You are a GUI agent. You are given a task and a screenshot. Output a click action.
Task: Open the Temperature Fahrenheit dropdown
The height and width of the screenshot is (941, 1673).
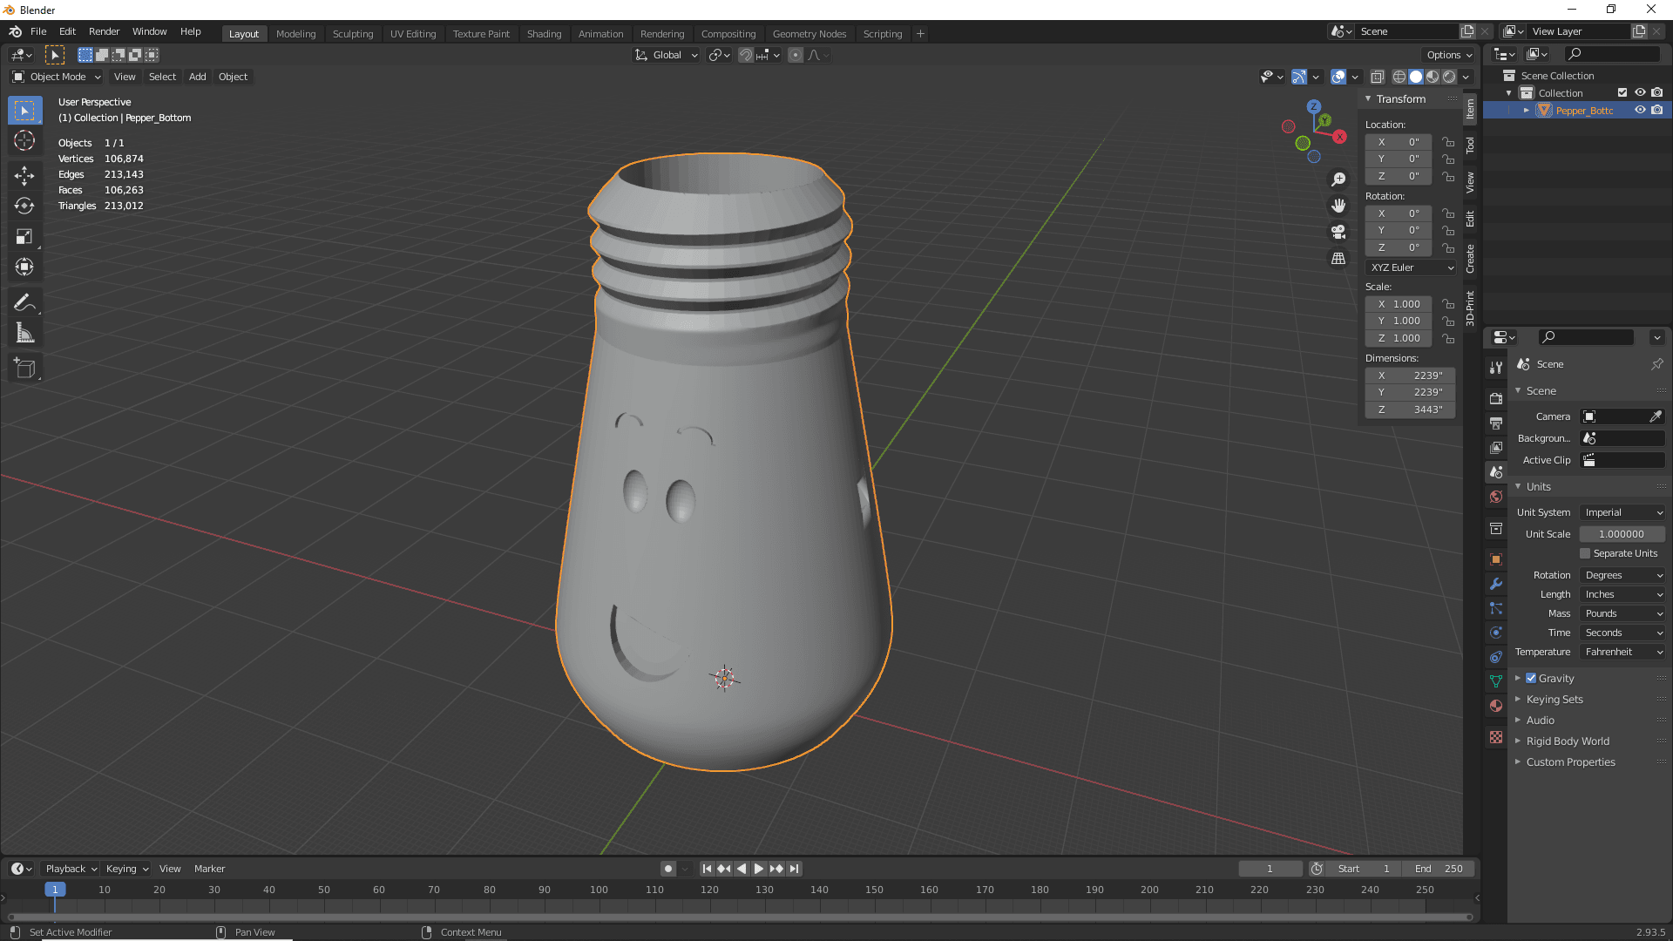(x=1622, y=652)
